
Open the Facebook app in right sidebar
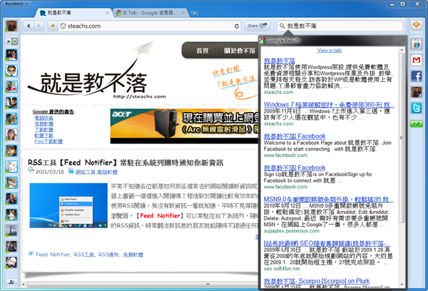[x=417, y=76]
